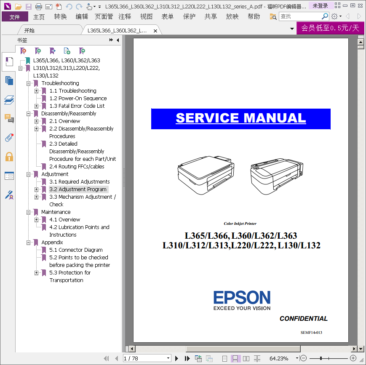This screenshot has width=366, height=365.
Task: Click the 未登录 login button
Action: point(320,5)
